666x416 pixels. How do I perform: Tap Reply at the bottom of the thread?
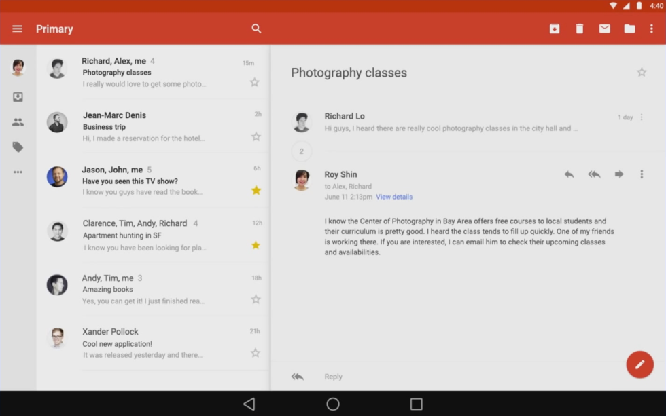[x=333, y=376]
